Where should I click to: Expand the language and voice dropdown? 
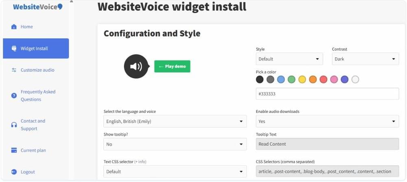(175, 121)
